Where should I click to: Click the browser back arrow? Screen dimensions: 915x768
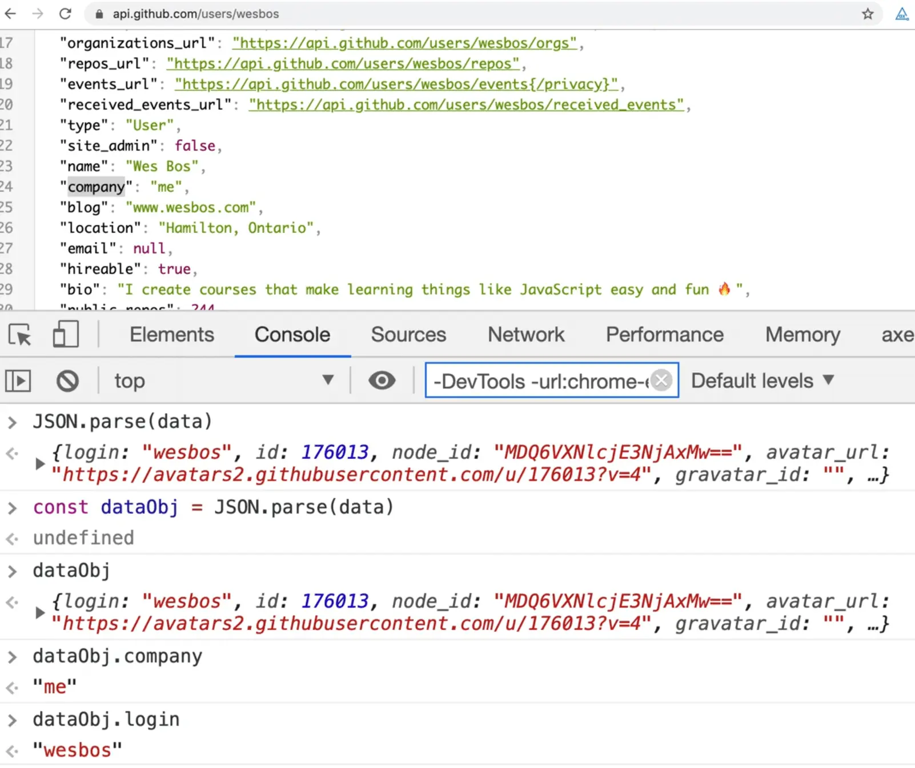point(10,14)
